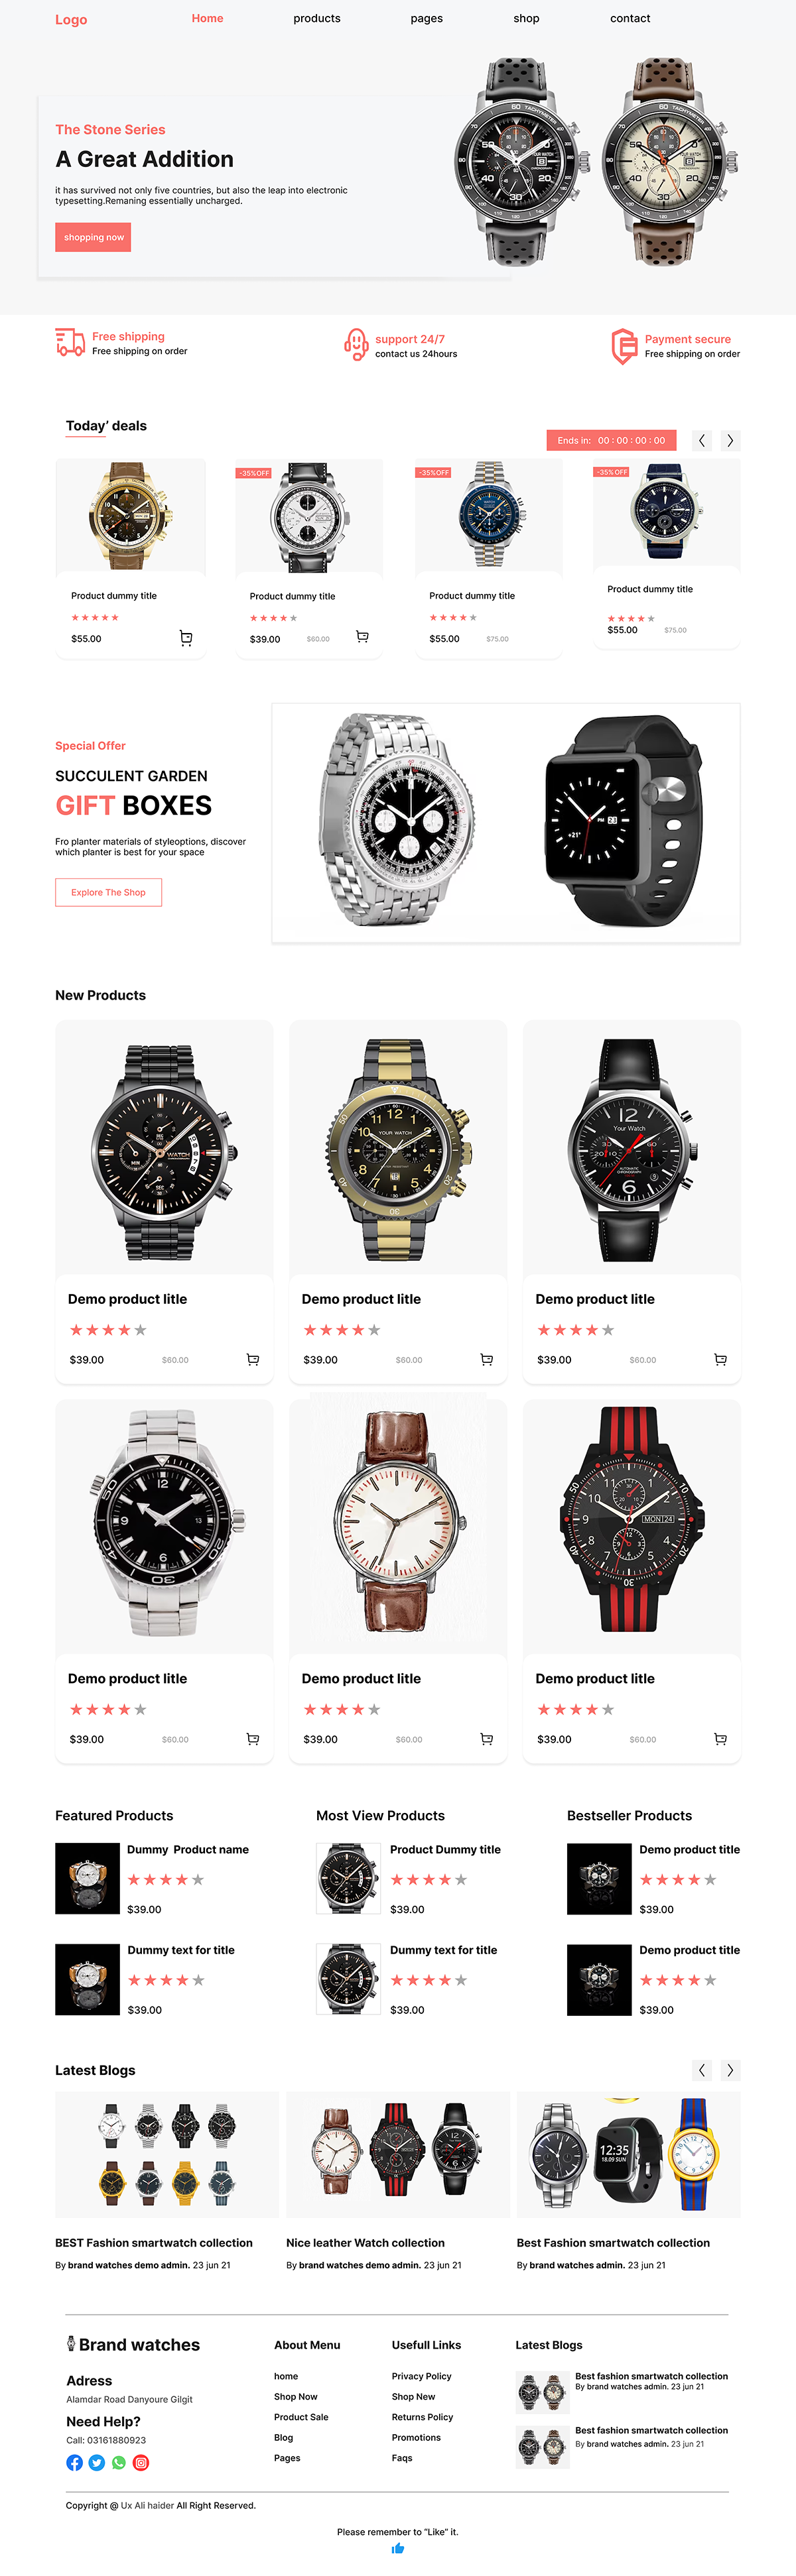The image size is (796, 2576).
Task: Show next Today's deals with right chevron
Action: (730, 440)
